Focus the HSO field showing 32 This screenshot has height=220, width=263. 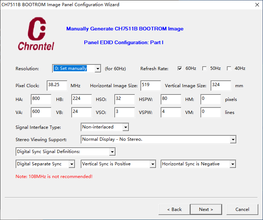coord(124,100)
